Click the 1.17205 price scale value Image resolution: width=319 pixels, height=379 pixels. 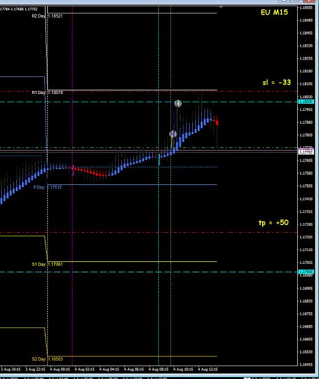tap(306, 237)
